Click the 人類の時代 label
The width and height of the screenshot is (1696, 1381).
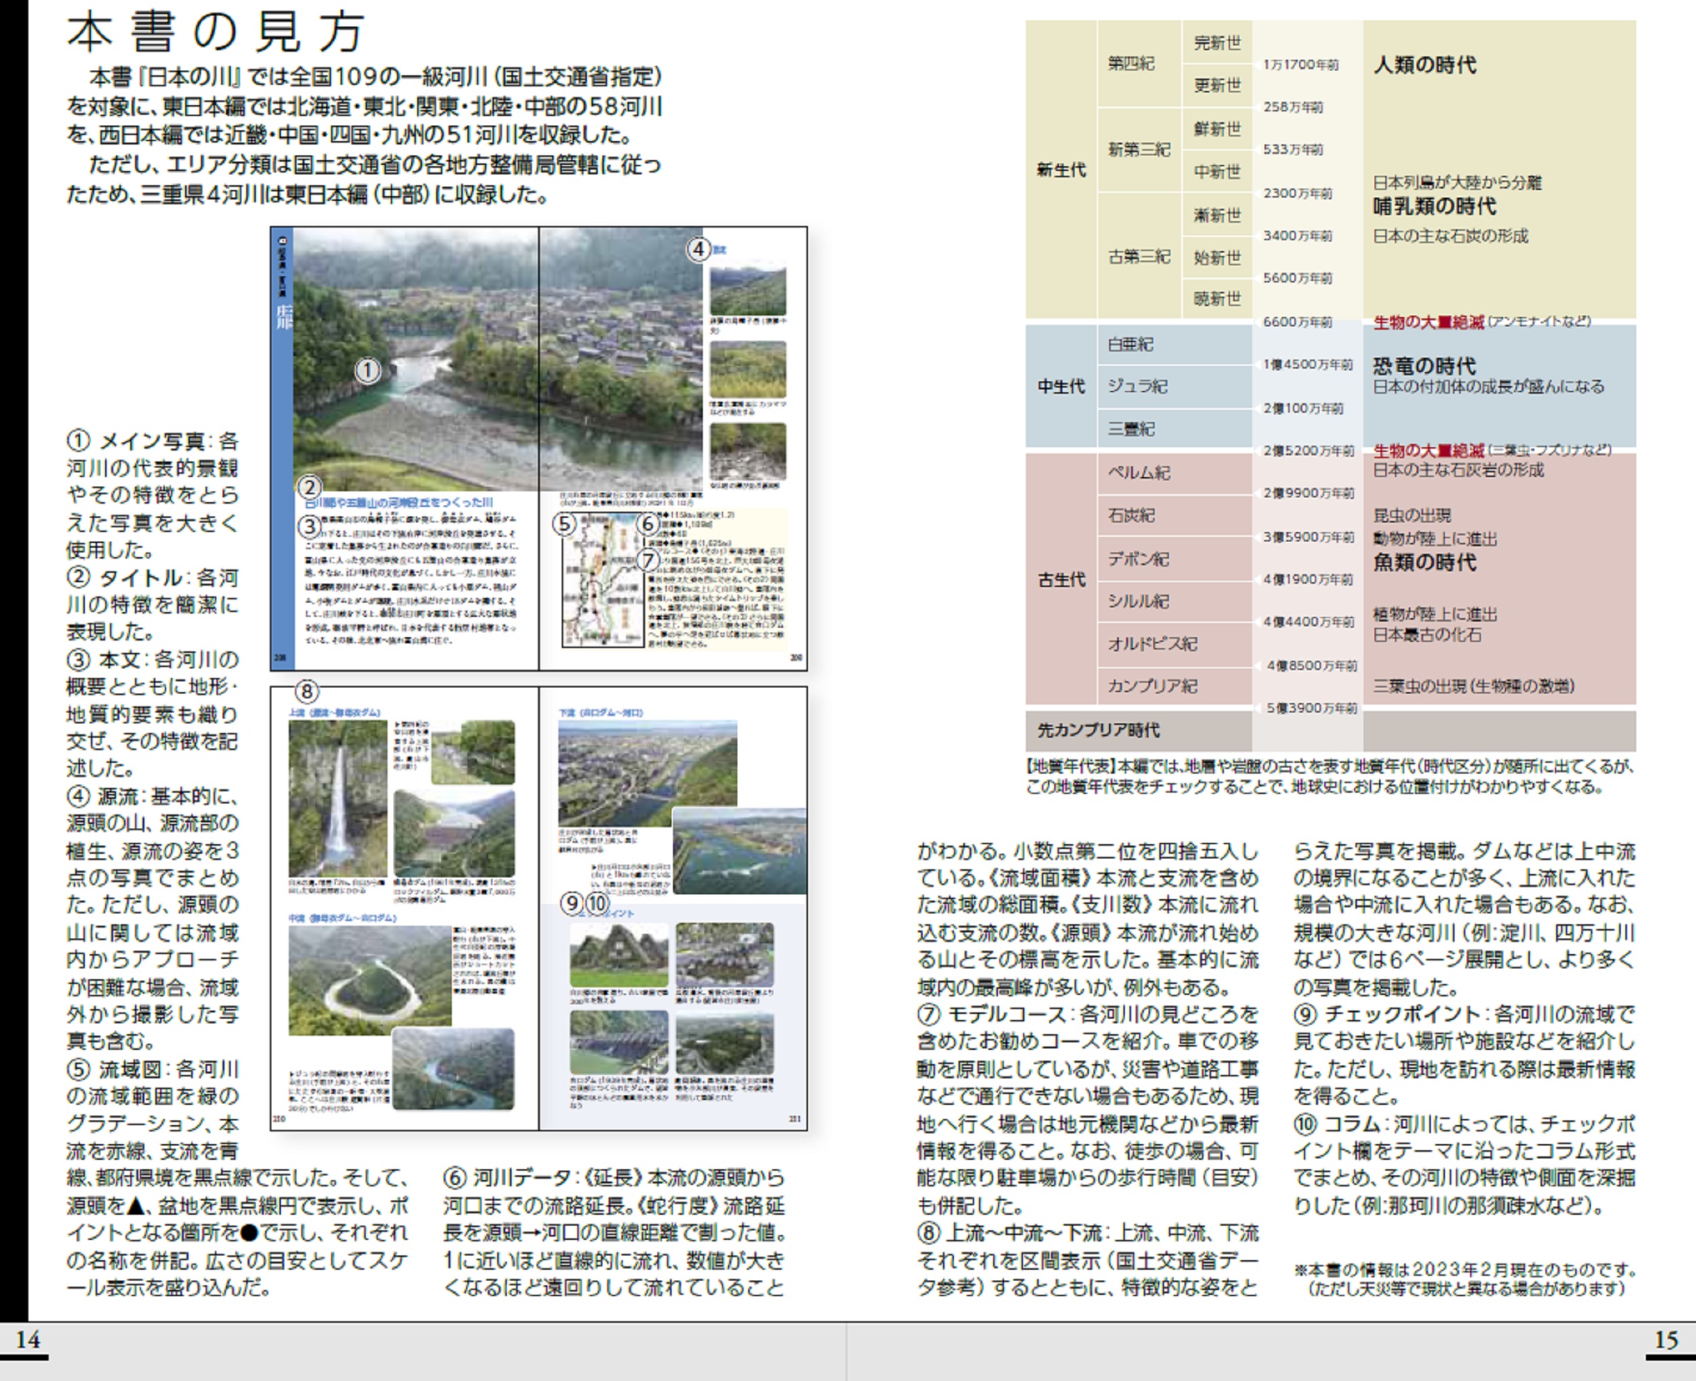pyautogui.click(x=1425, y=64)
